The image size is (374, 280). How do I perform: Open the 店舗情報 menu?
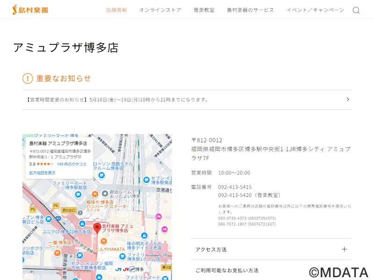click(116, 10)
